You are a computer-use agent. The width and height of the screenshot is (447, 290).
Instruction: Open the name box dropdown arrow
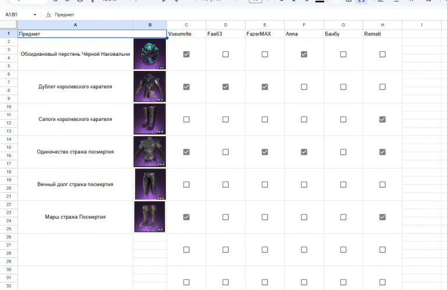tap(35, 15)
